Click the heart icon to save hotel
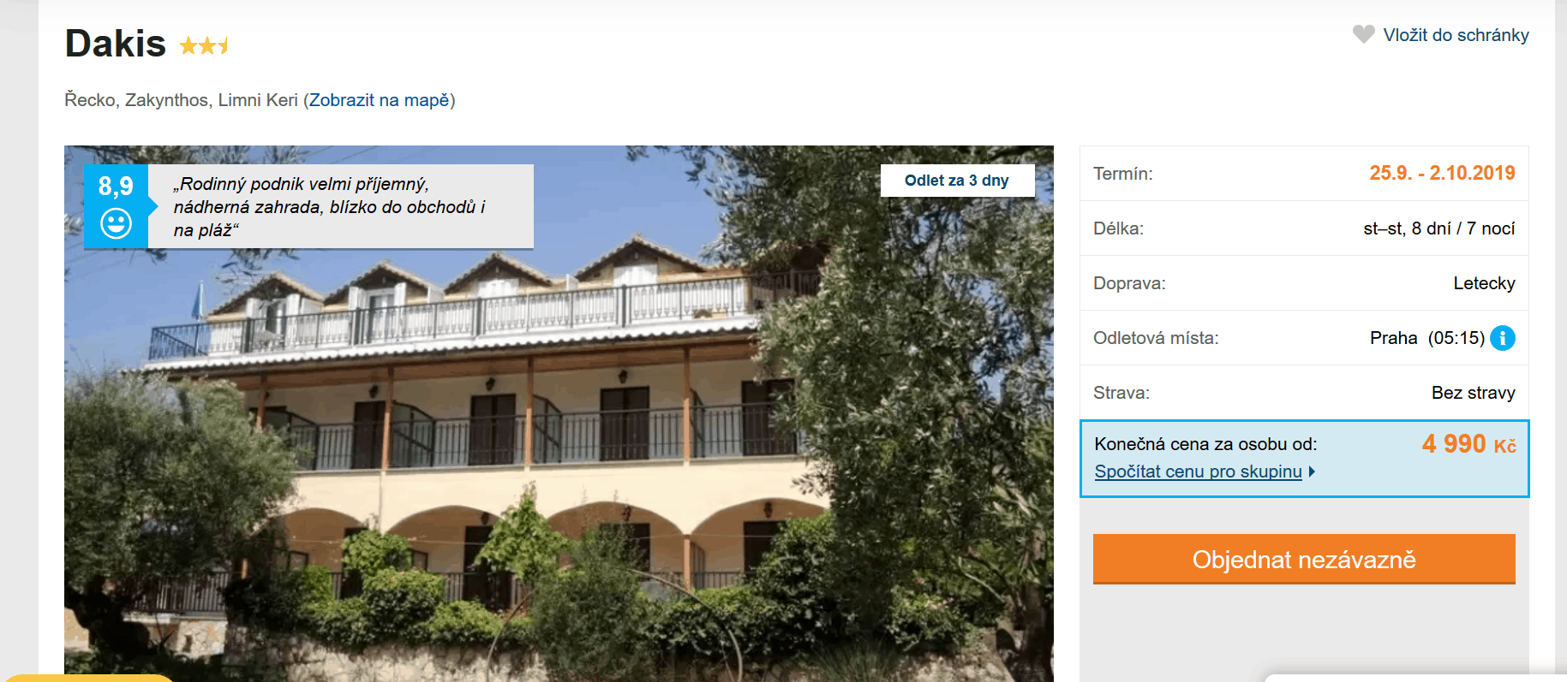The height and width of the screenshot is (682, 1567). coord(1363,34)
